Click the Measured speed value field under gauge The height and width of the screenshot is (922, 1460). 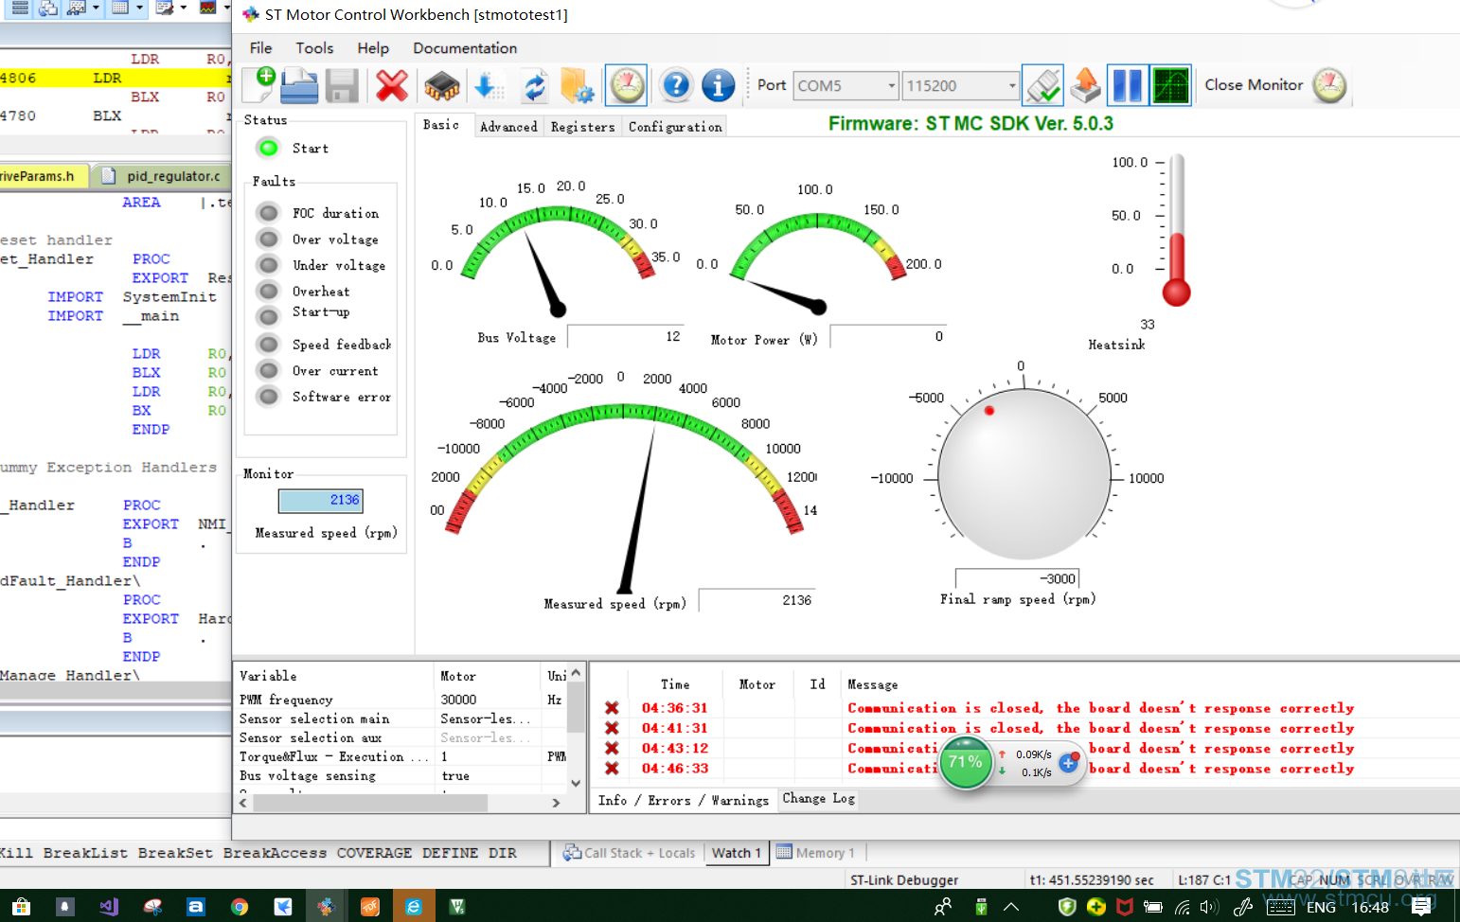pyautogui.click(x=757, y=600)
